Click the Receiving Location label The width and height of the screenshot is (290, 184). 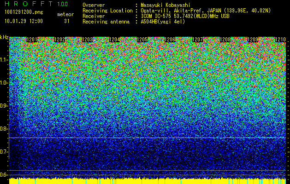[107, 11]
